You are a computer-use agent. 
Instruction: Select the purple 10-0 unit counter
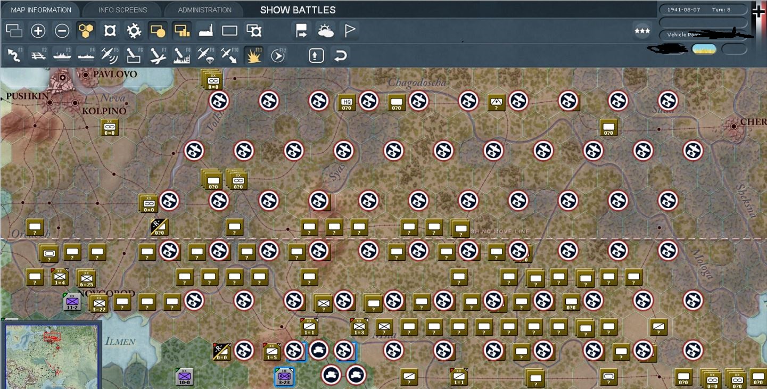pos(184,377)
